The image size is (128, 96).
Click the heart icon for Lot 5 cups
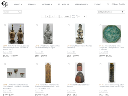[5, 64]
